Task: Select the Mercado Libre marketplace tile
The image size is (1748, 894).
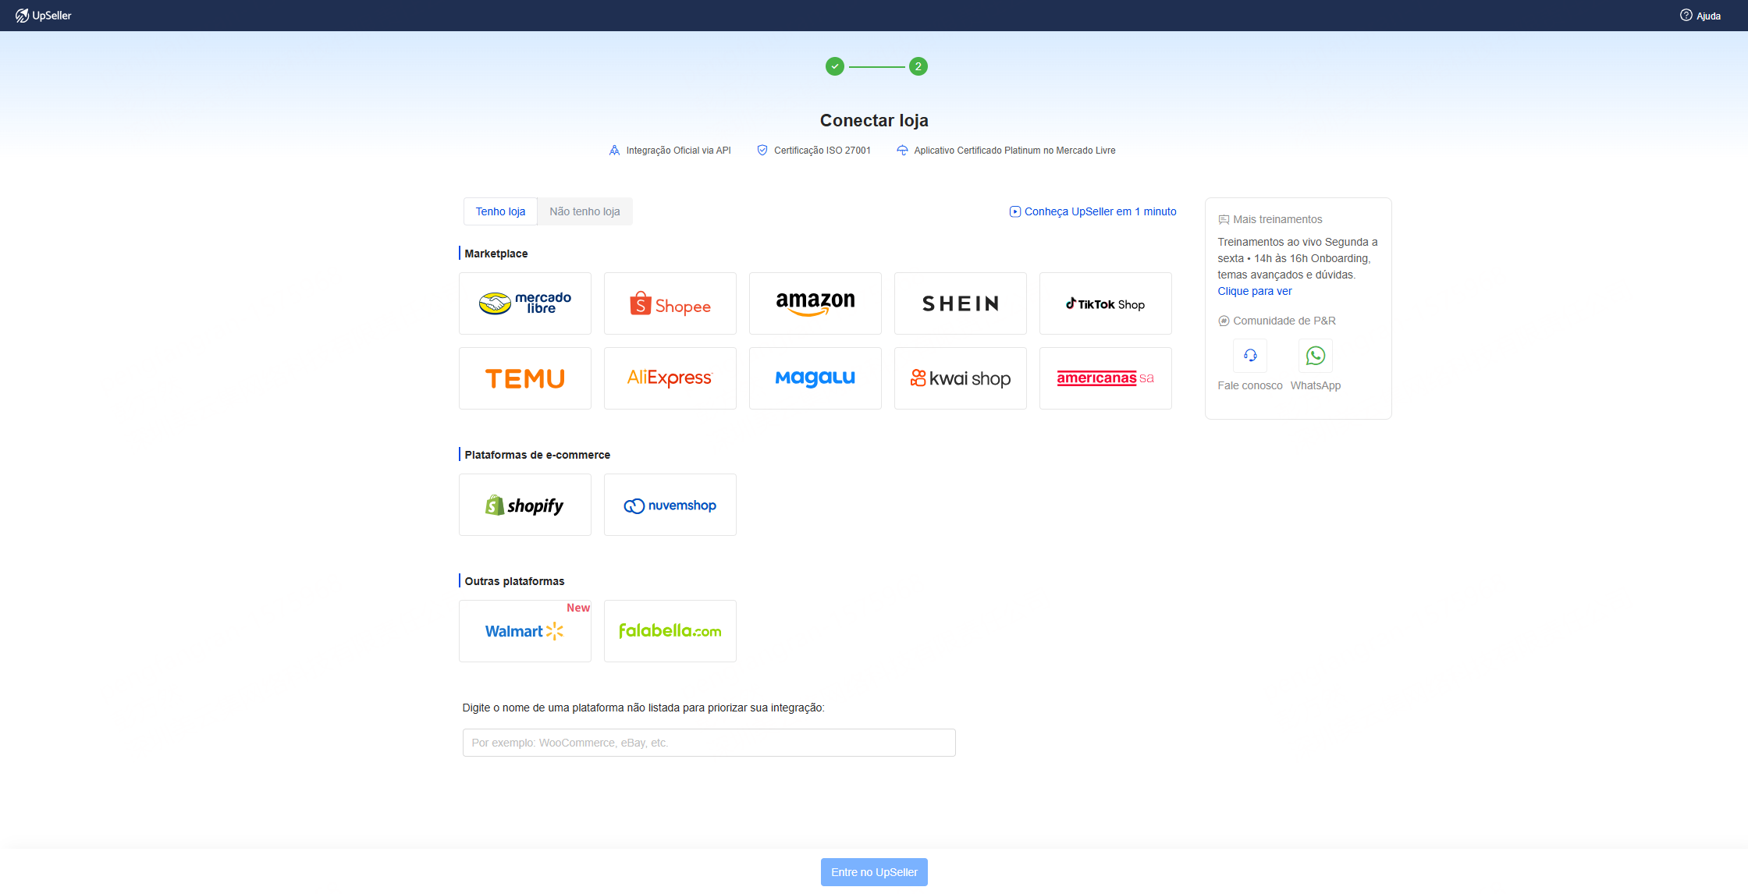Action: click(x=525, y=303)
